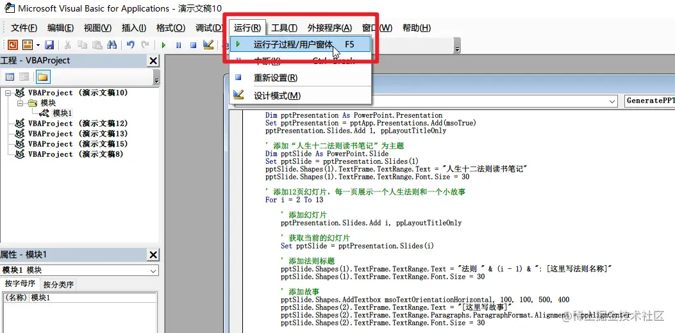
Task: Click the View Code icon in project panel
Action: (10, 77)
